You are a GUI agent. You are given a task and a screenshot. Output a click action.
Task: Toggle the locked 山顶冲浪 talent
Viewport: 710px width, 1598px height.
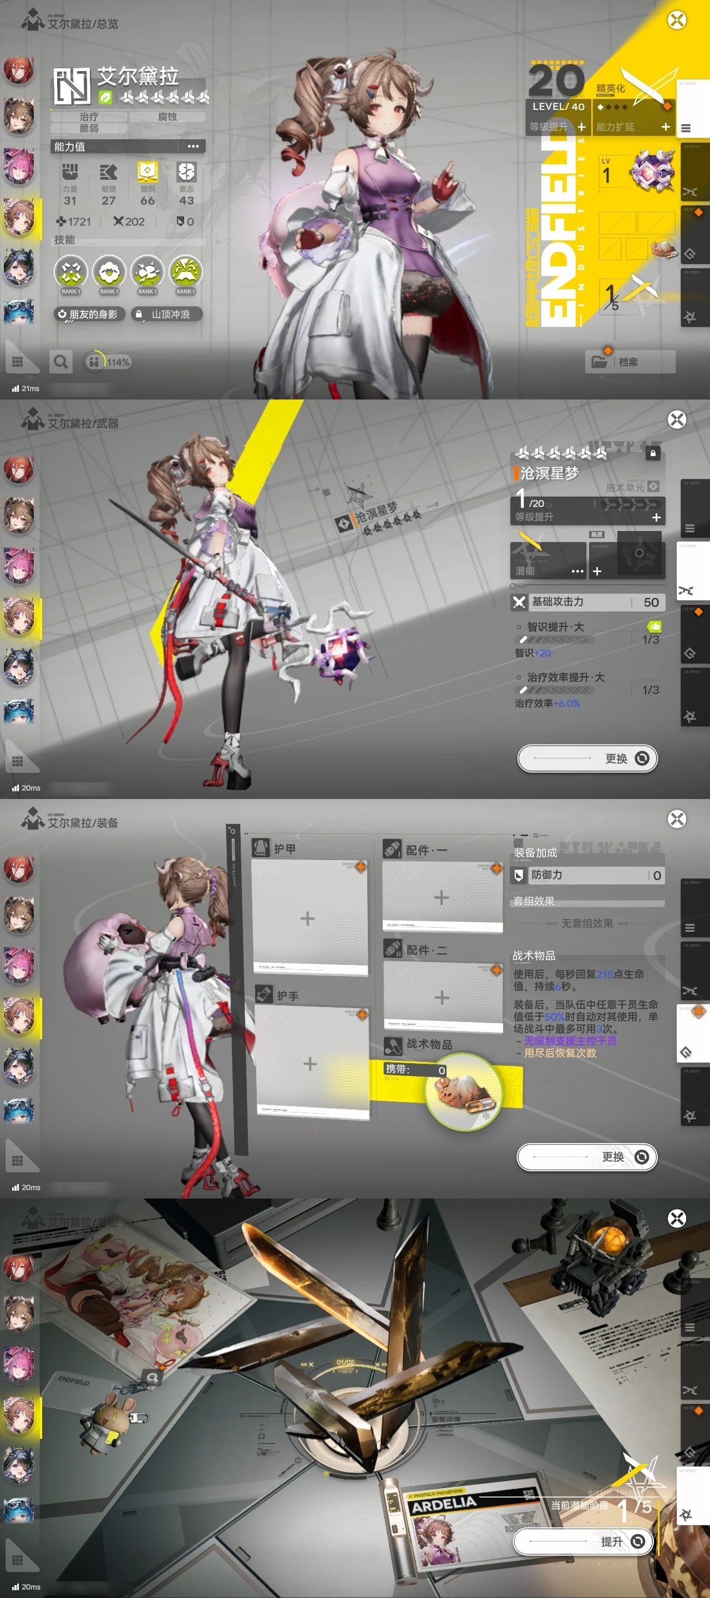tap(166, 315)
